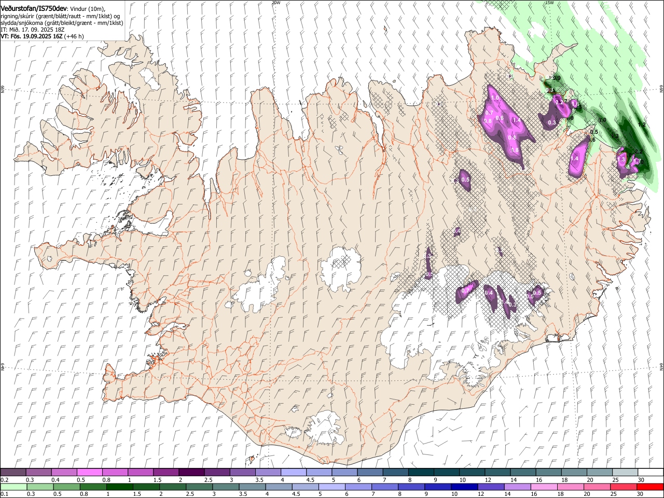The image size is (664, 498).
Task: Pick the very dark purple 2–2.5 snow swatch
Action: tap(191, 472)
